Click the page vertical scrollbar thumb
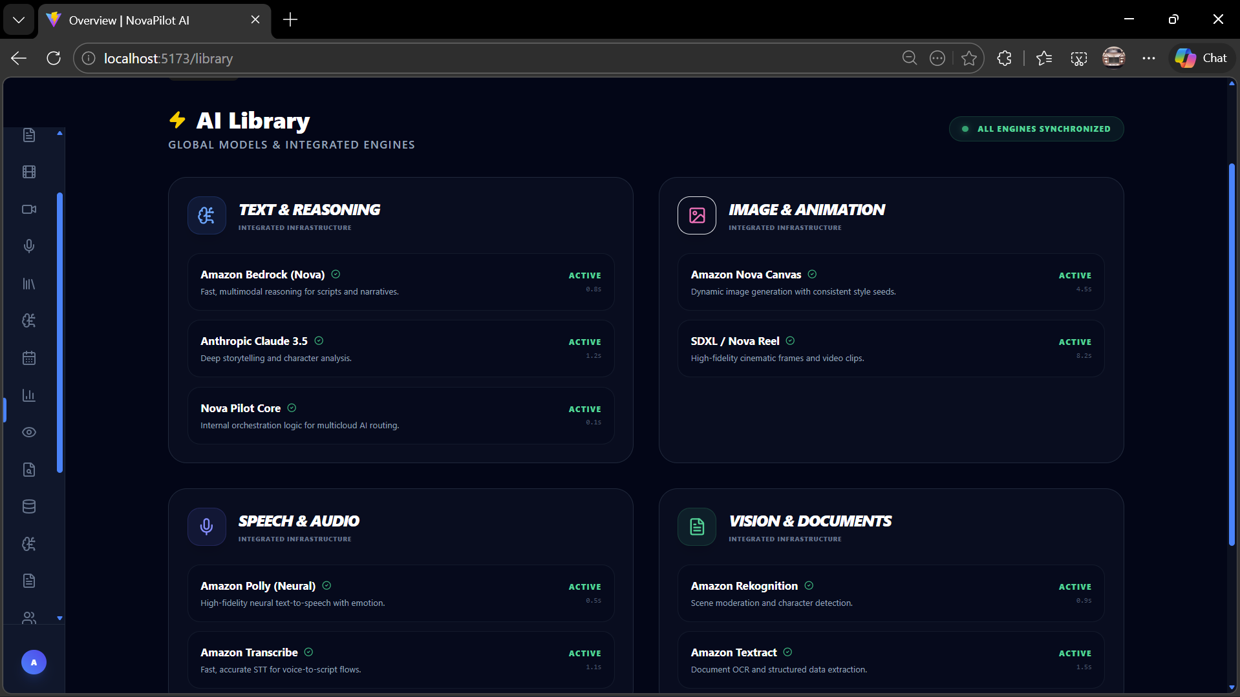1240x697 pixels. 1232,355
